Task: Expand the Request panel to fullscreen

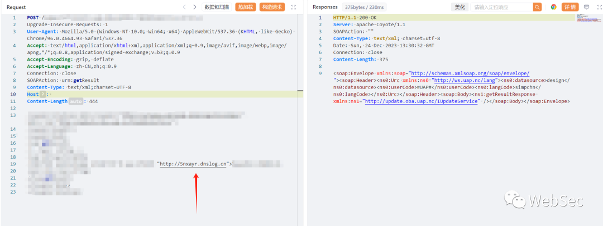Action: pyautogui.click(x=294, y=7)
